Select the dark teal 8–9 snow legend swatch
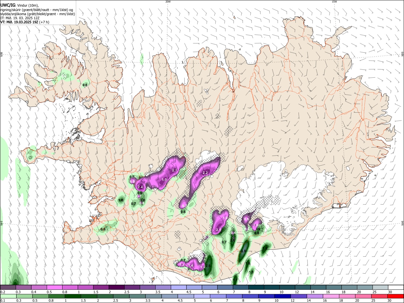Screen dimensions: 404x303 pos(256,287)
